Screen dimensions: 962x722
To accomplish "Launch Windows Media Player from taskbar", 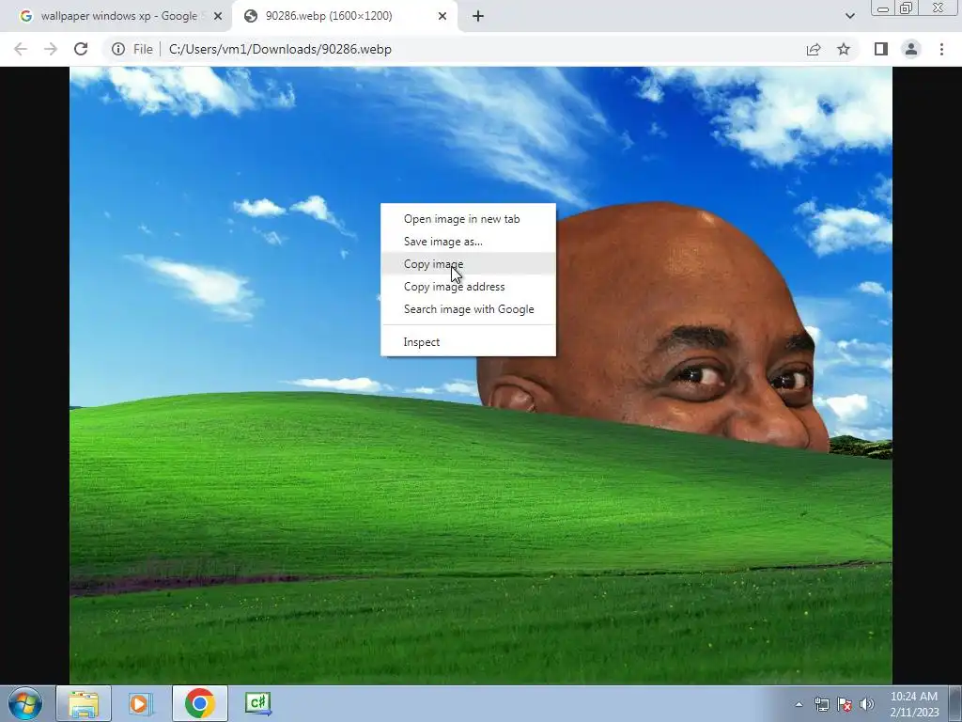I will tap(141, 703).
